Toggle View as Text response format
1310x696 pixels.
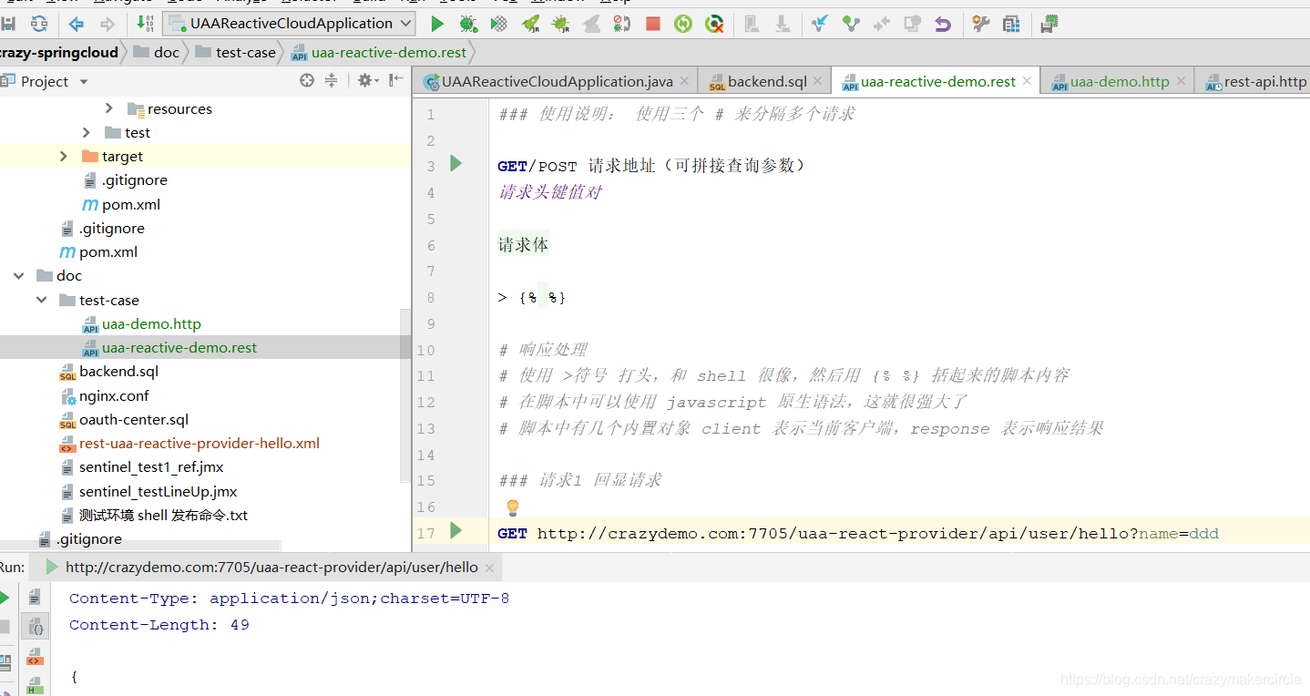pos(35,598)
